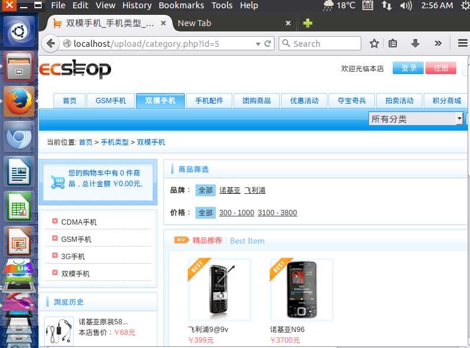
Task: Open the Ubuntu dash launcher icon
Action: tap(19, 31)
